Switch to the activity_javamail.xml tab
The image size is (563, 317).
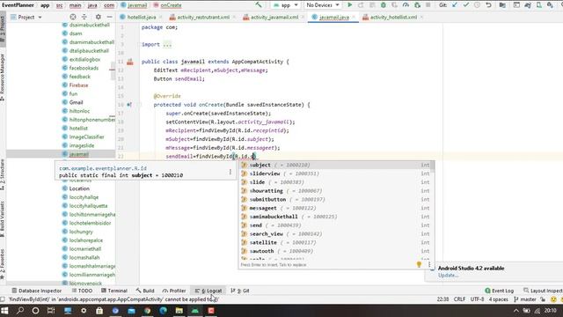pos(274,17)
